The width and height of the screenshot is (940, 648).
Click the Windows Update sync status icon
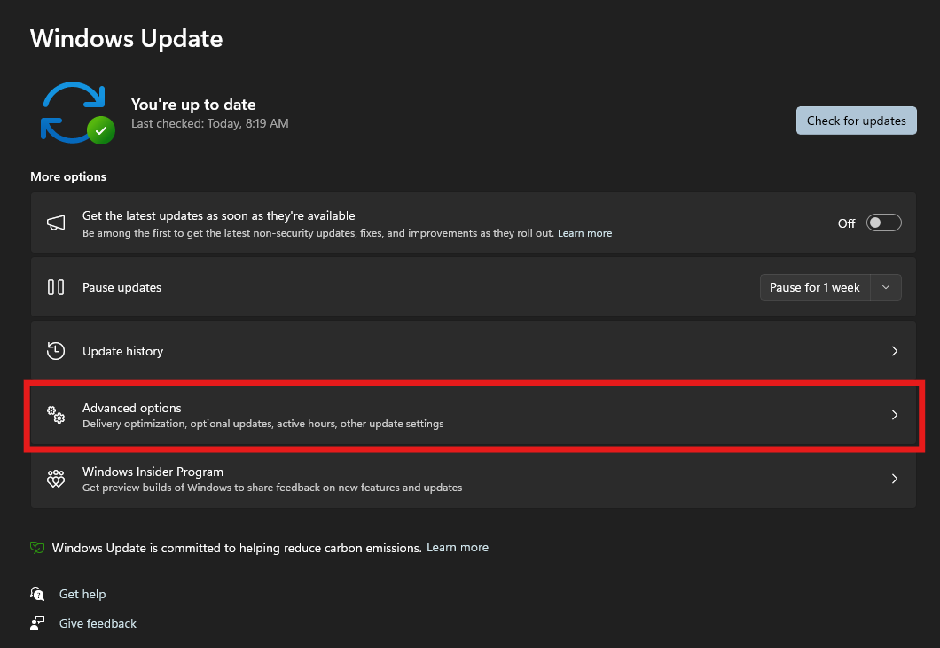(x=77, y=113)
